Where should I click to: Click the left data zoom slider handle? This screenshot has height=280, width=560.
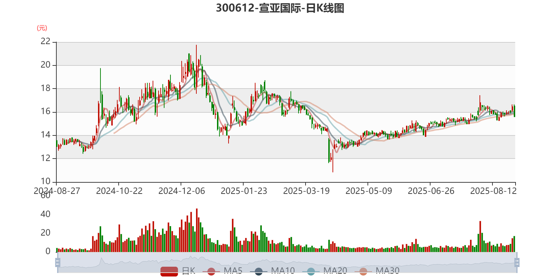pos(58,262)
